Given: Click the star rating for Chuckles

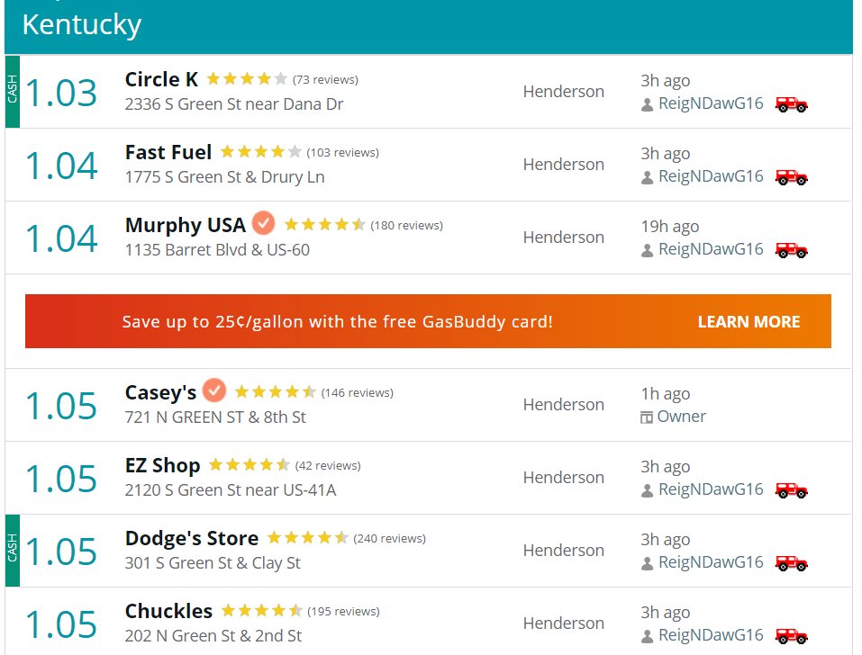Looking at the screenshot, I should click(x=262, y=611).
